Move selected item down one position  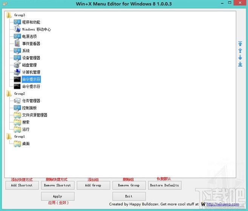[x=240, y=57]
